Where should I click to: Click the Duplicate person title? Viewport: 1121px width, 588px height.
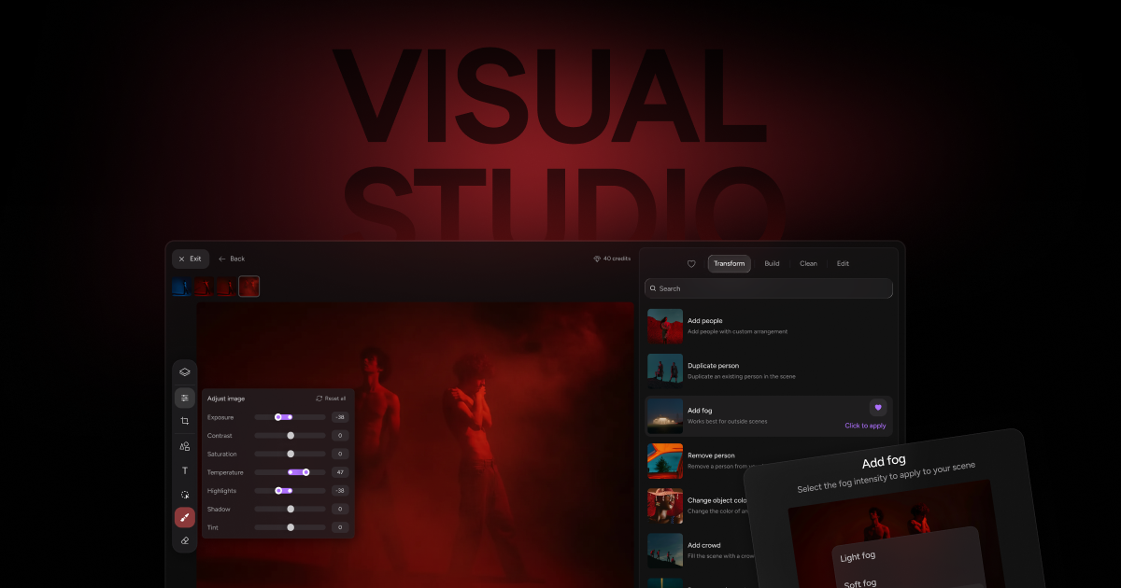[713, 366]
